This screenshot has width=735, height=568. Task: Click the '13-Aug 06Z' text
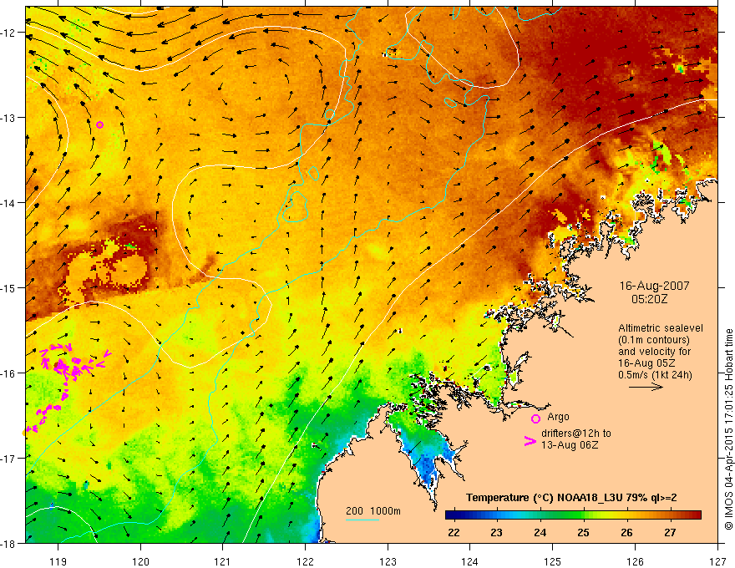(x=570, y=445)
